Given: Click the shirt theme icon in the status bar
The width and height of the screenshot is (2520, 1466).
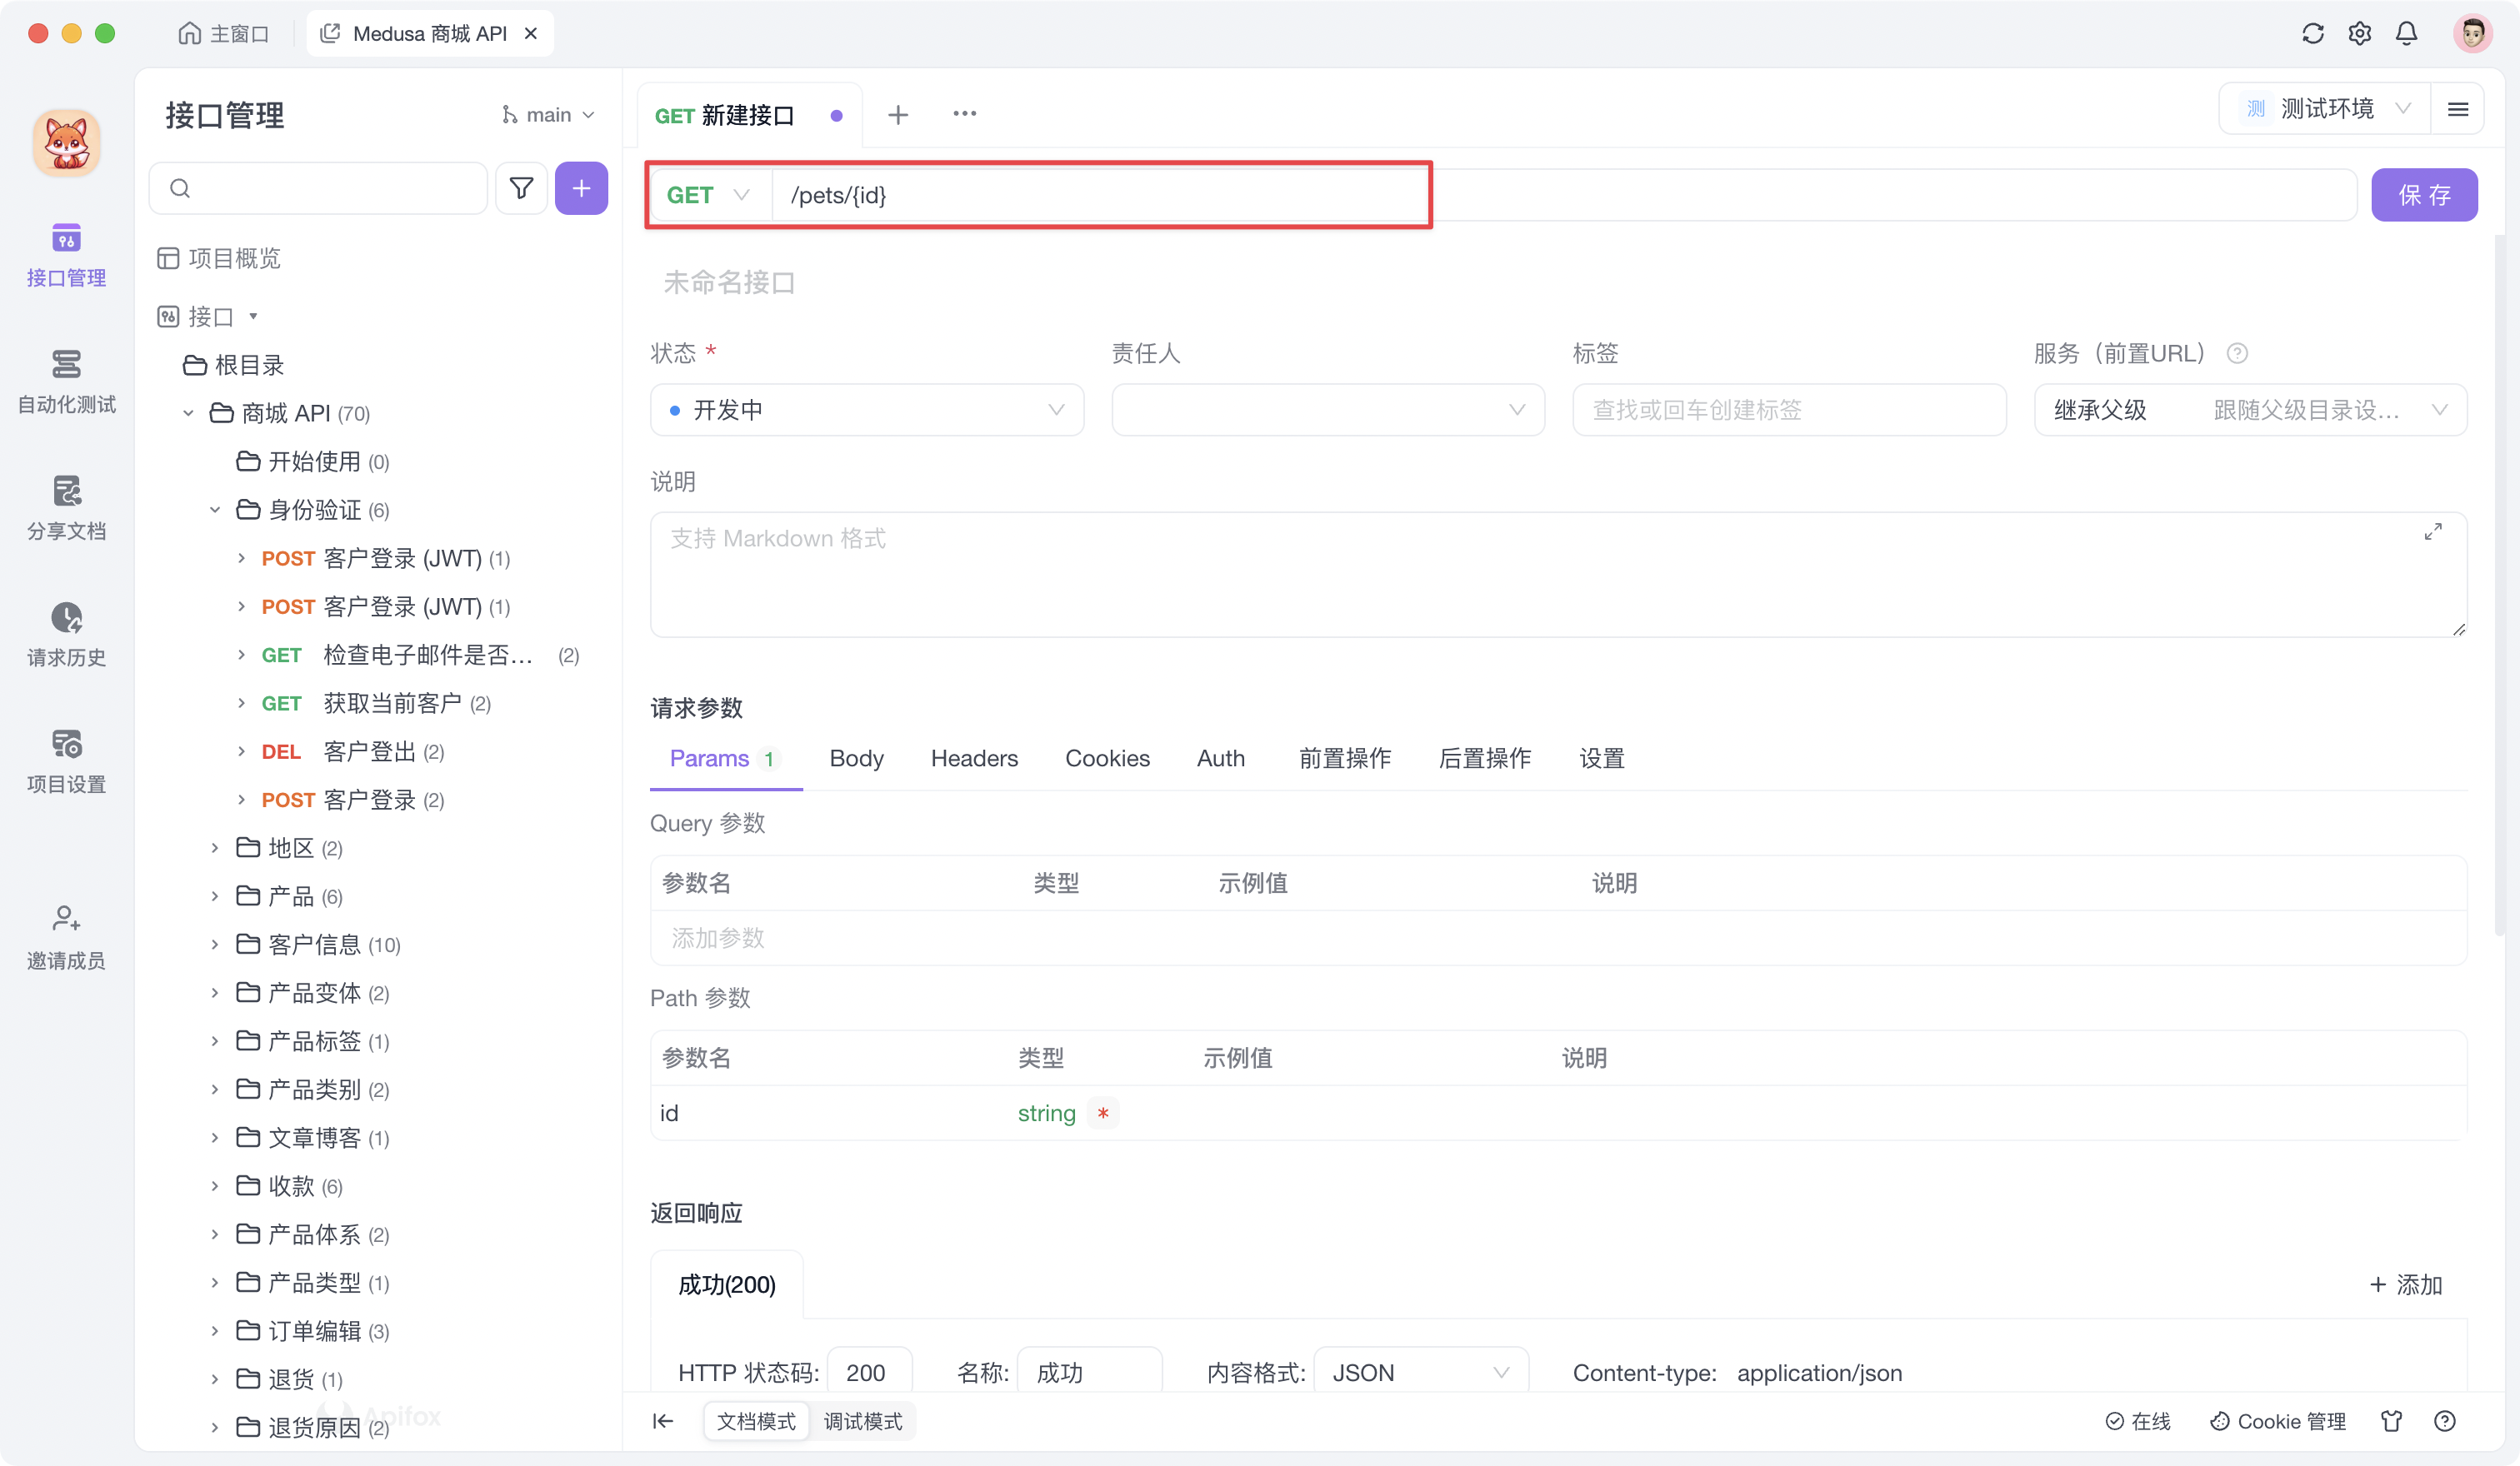Looking at the screenshot, I should (x=2391, y=1421).
